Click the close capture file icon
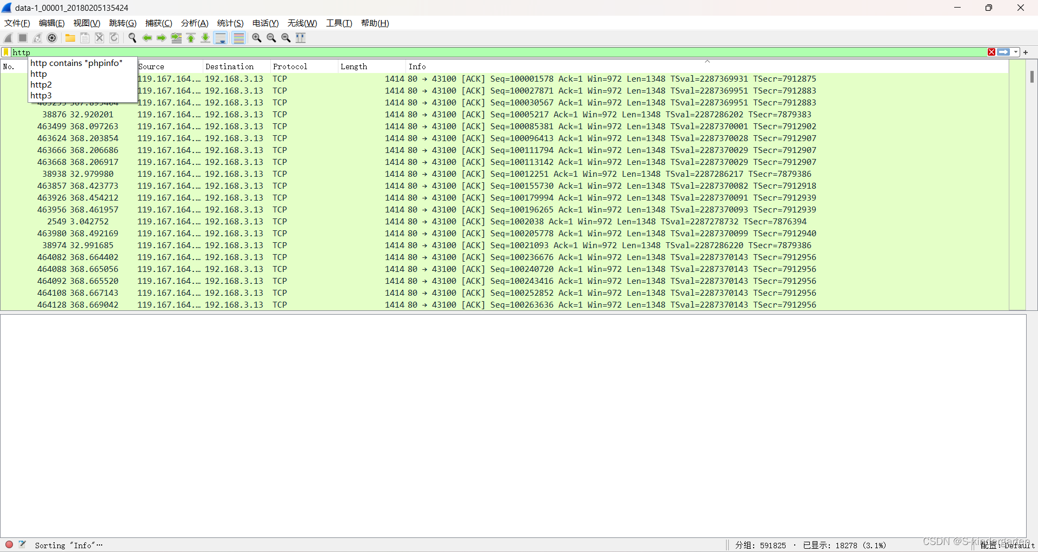The image size is (1038, 552). [x=99, y=38]
